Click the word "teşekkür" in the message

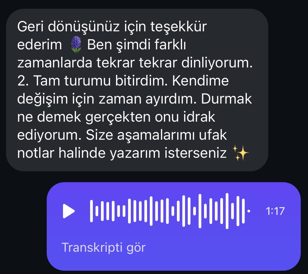point(178,27)
